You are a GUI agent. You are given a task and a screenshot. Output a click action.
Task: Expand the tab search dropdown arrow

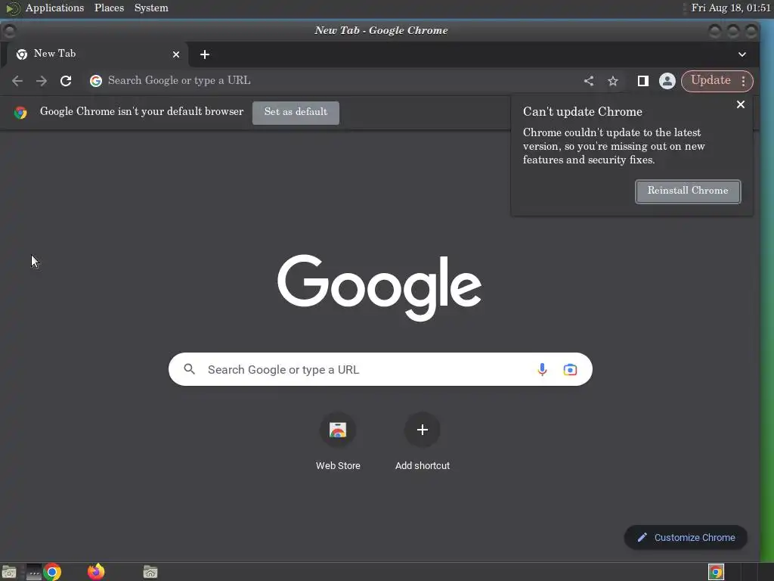pos(742,54)
